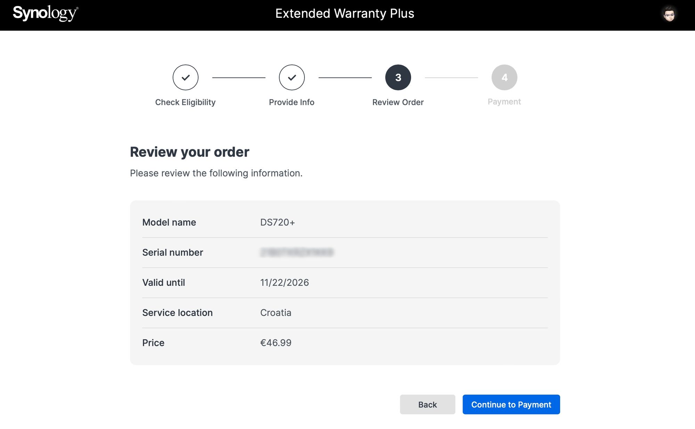
Task: Open the user avatar profile menu
Action: click(669, 14)
